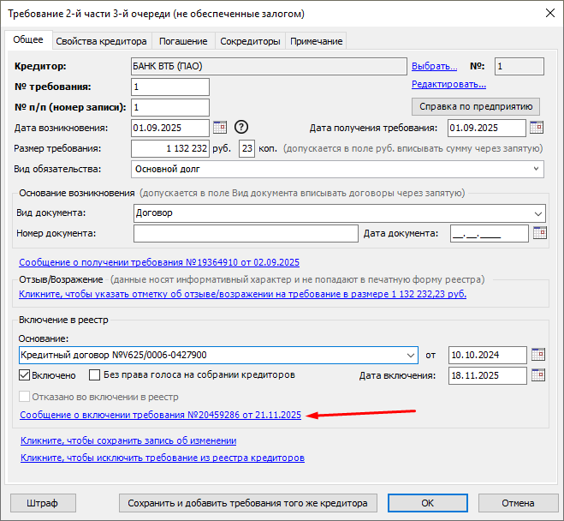
Task: Open calendar for Дата включения field
Action: (x=538, y=375)
